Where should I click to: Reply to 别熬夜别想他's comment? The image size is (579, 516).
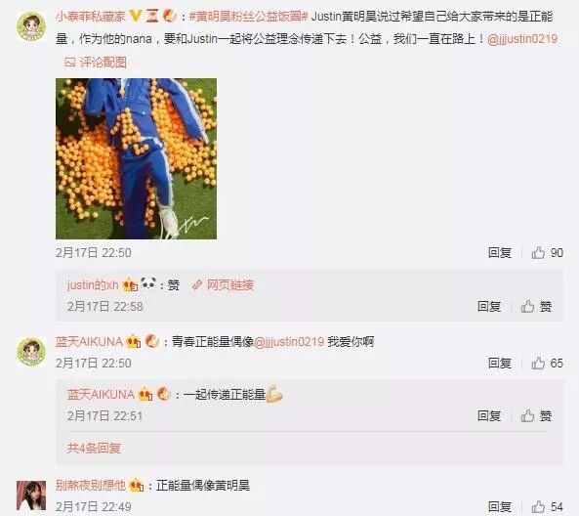click(x=500, y=506)
